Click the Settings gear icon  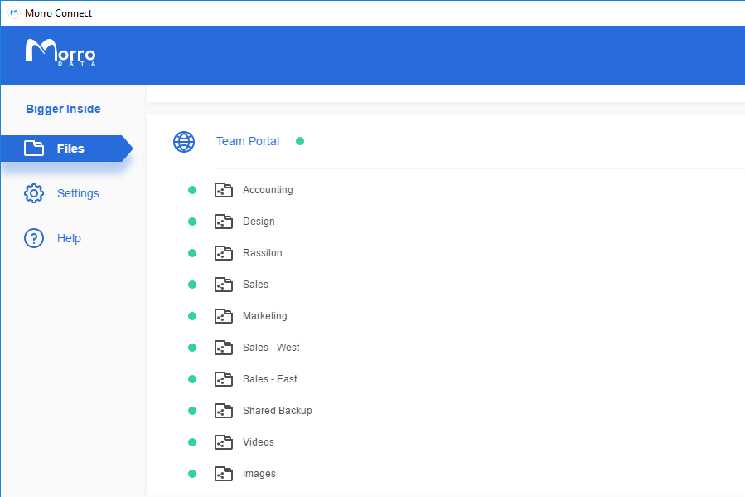pos(34,193)
